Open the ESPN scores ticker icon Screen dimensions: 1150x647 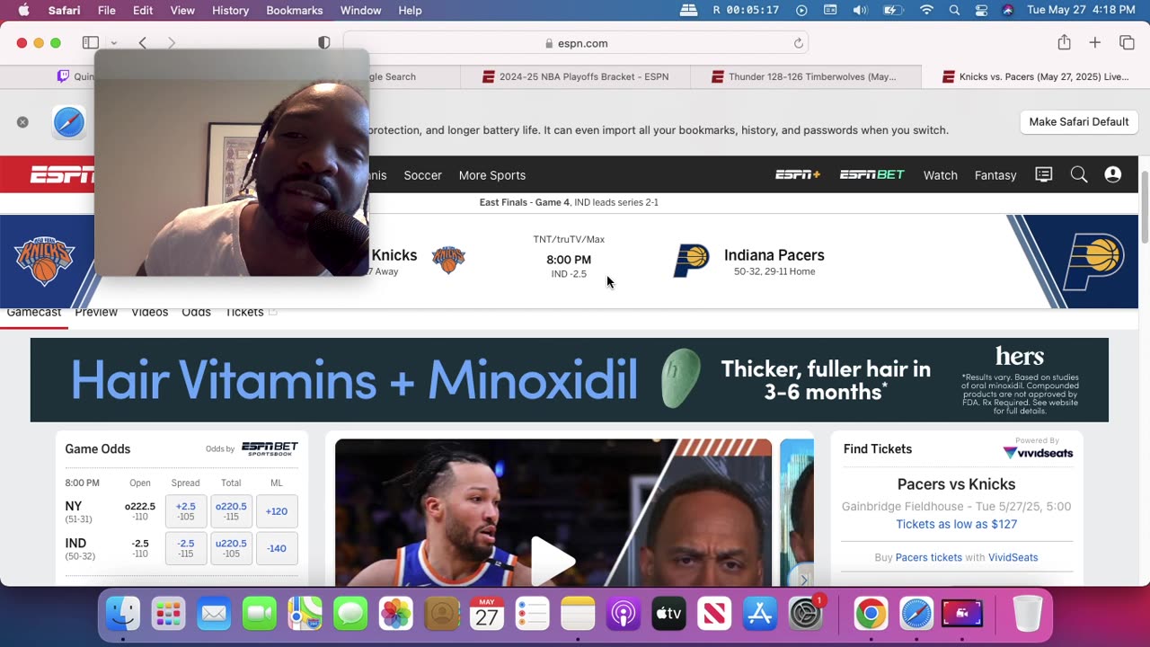point(1043,174)
